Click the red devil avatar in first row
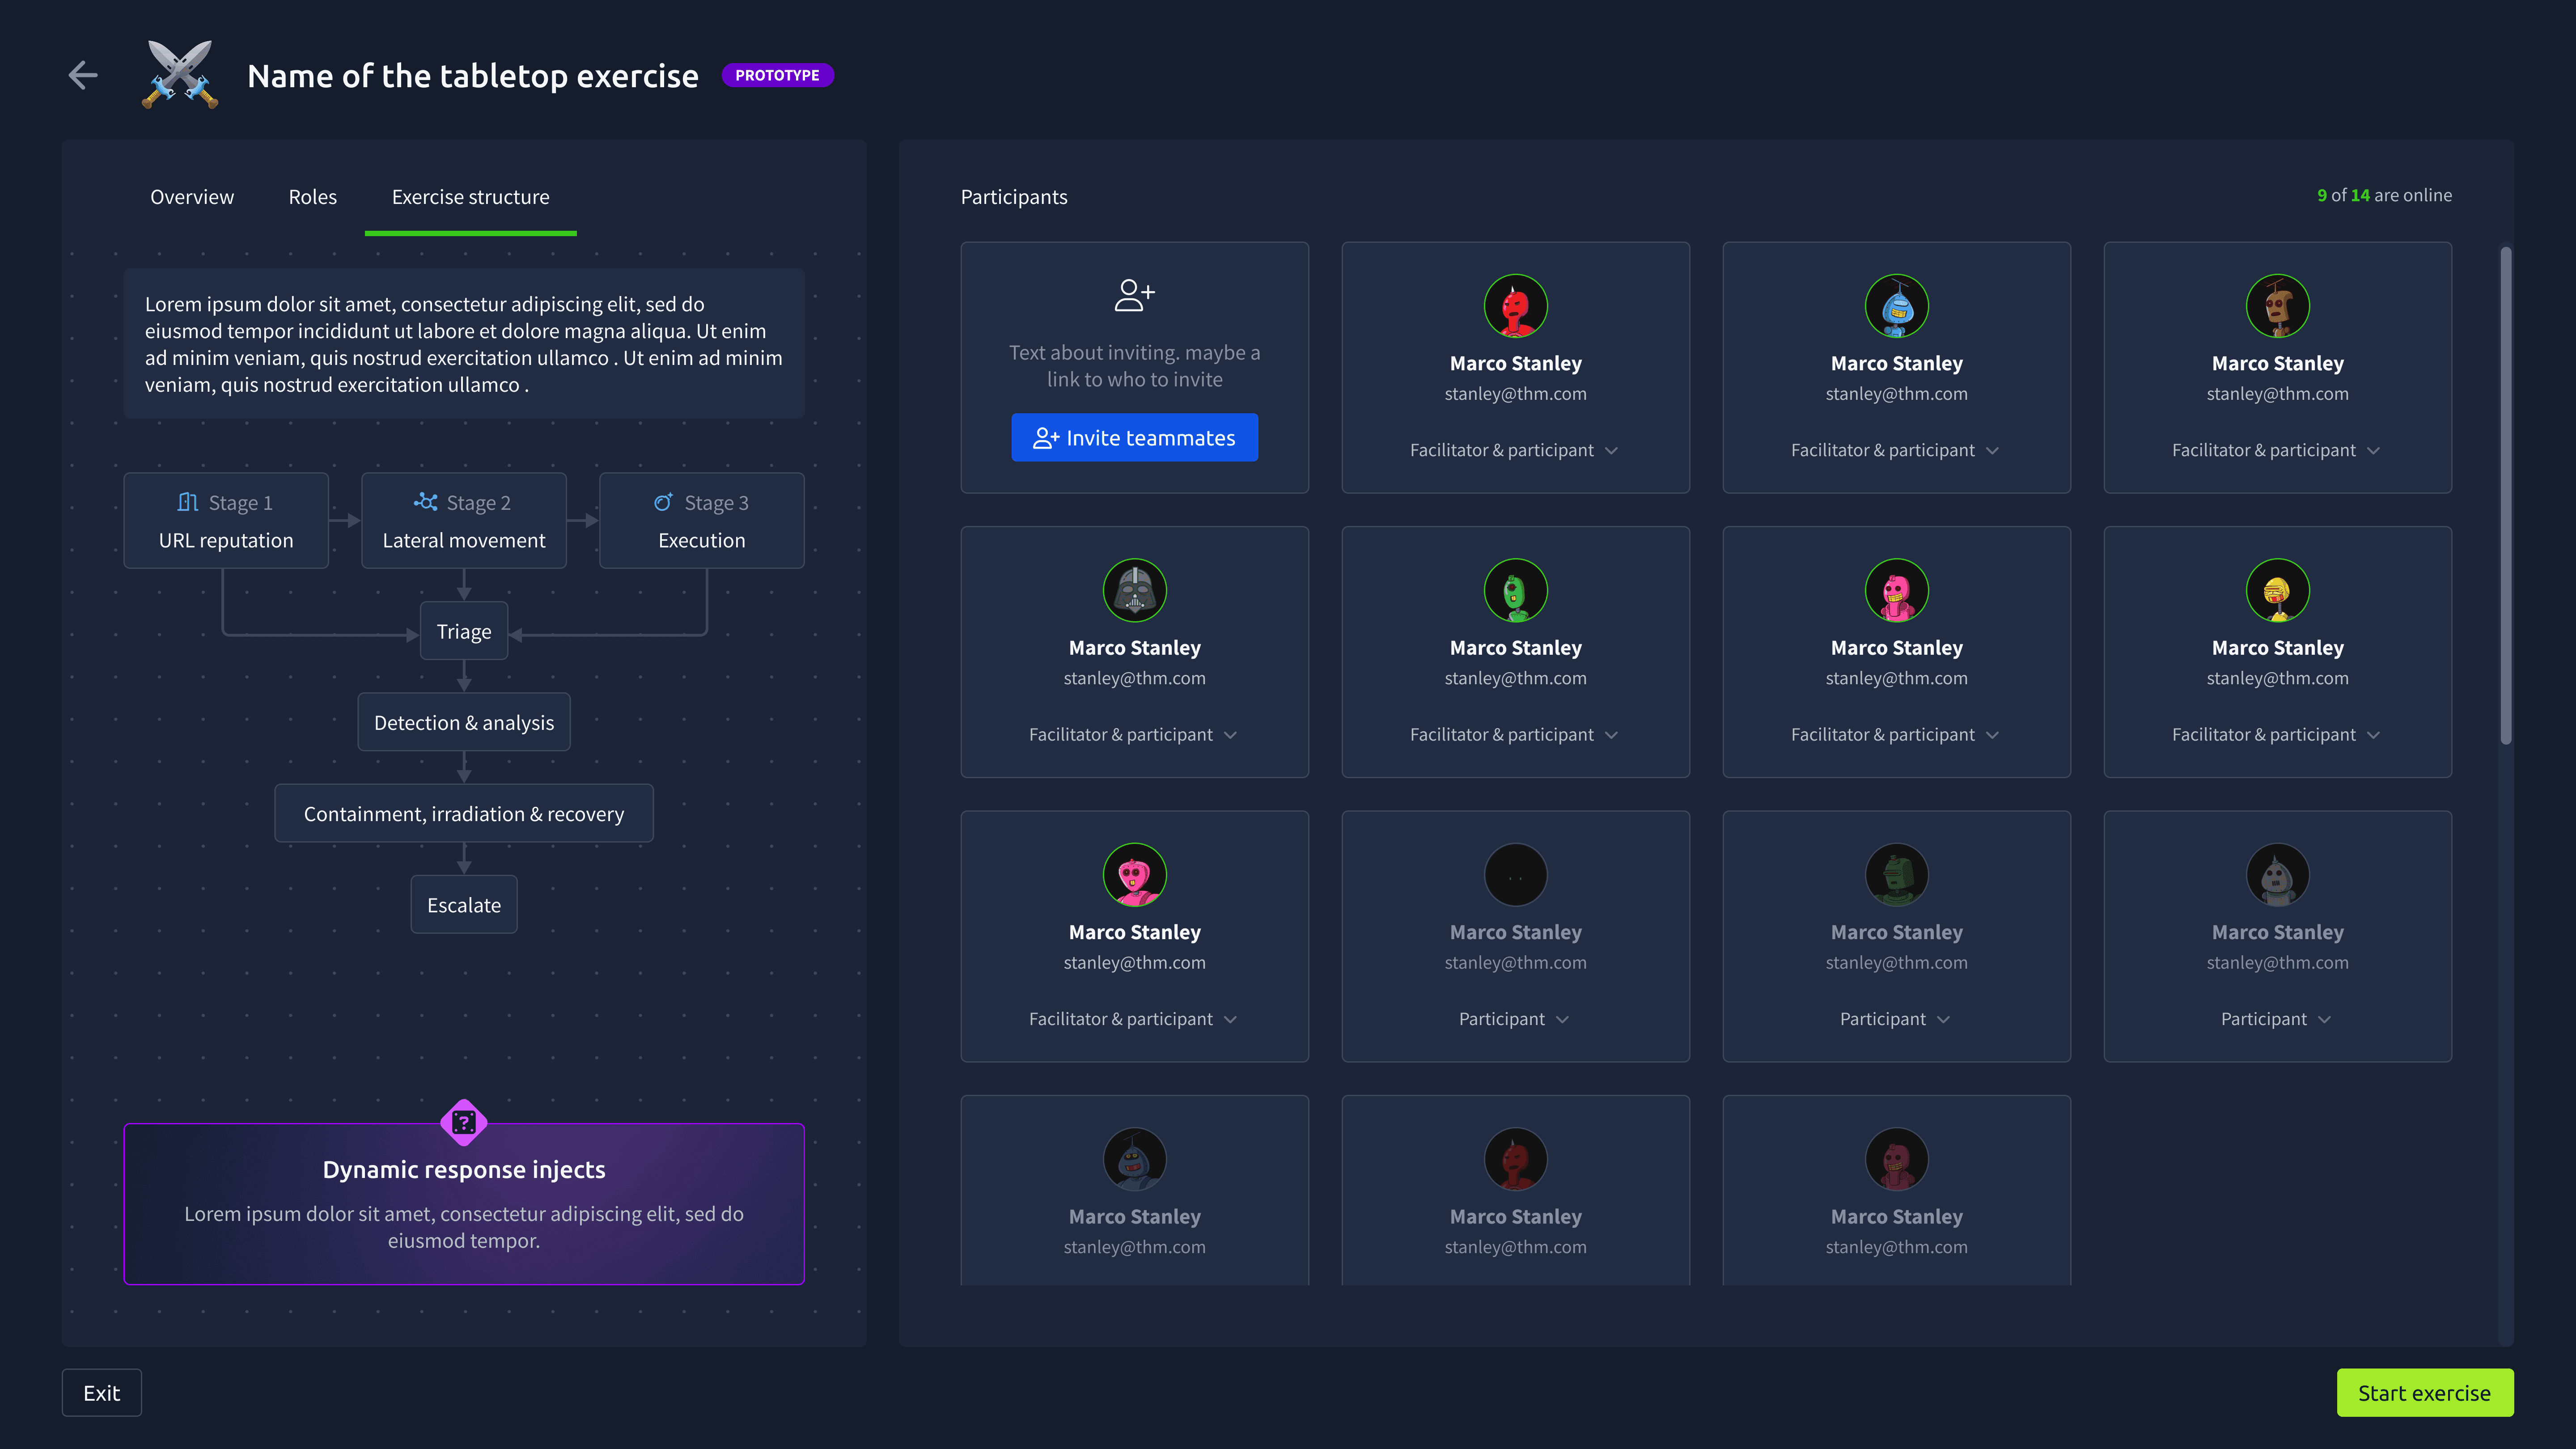Viewport: 2576px width, 1449px height. [1515, 306]
